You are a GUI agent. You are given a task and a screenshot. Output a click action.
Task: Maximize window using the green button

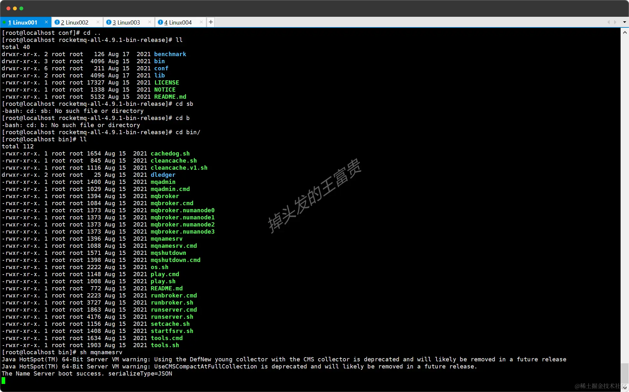[x=21, y=8]
